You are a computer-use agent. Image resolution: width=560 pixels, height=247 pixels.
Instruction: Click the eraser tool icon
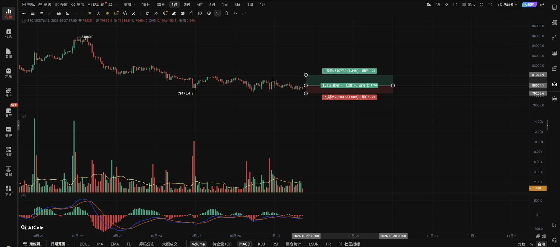tap(174, 13)
